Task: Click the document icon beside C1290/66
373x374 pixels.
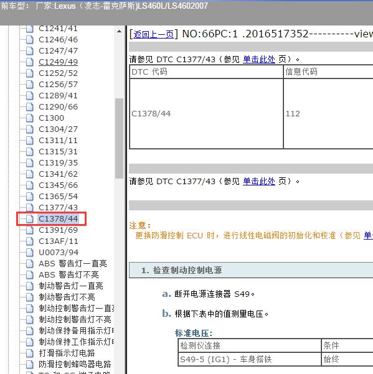Action: click(x=30, y=107)
